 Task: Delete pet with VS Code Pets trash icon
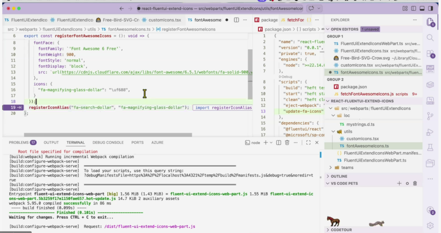(x=415, y=183)
